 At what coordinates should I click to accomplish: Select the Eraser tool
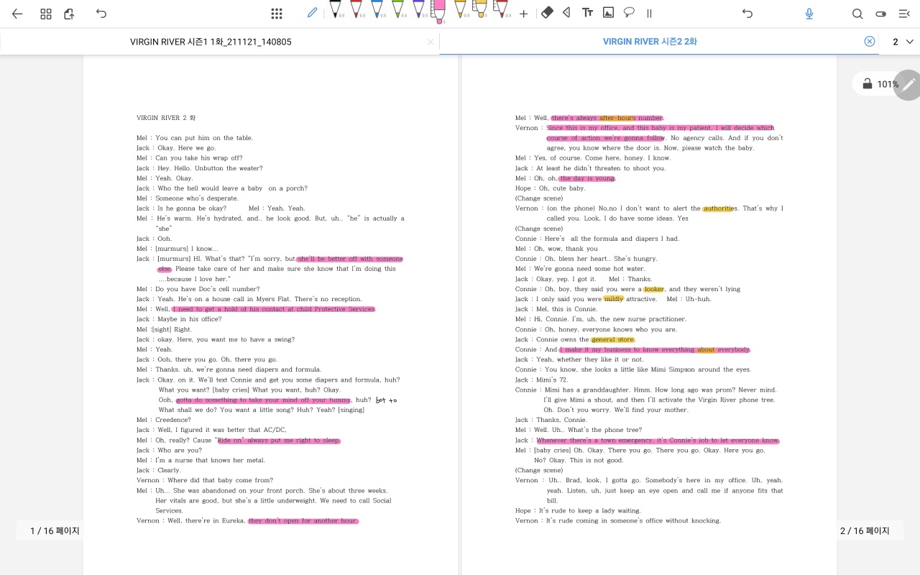(x=547, y=13)
